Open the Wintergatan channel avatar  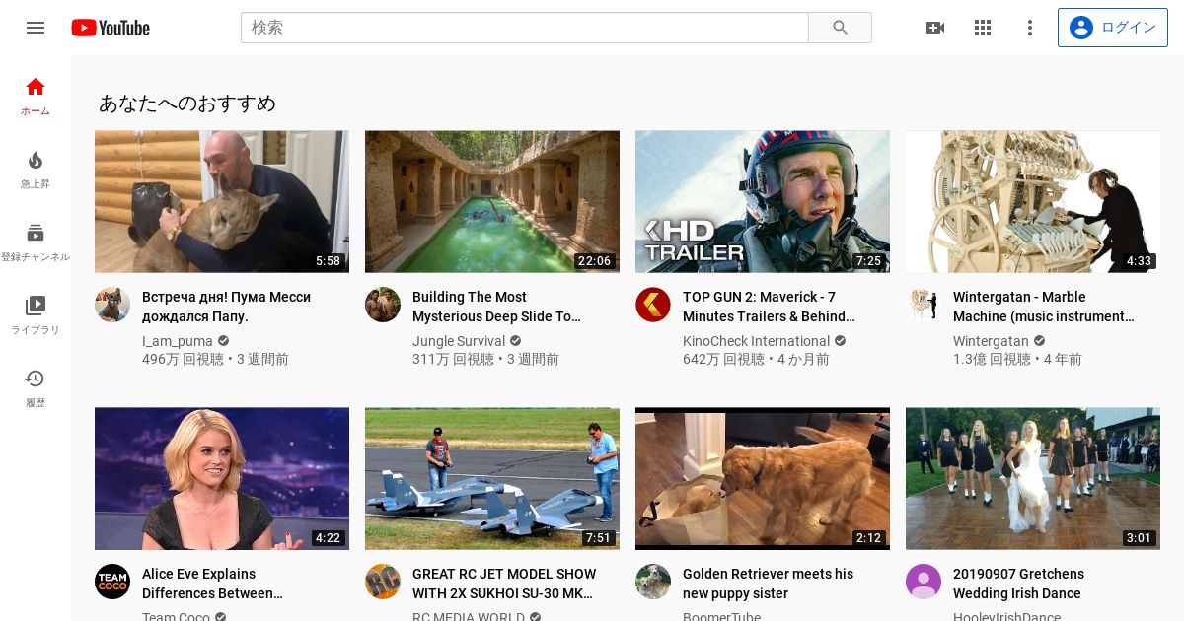pyautogui.click(x=924, y=305)
